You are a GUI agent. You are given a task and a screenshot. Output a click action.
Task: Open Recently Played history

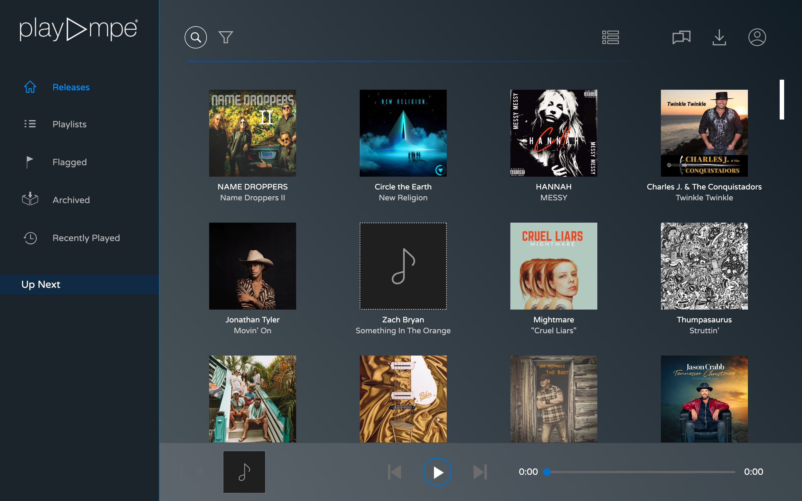pos(86,238)
